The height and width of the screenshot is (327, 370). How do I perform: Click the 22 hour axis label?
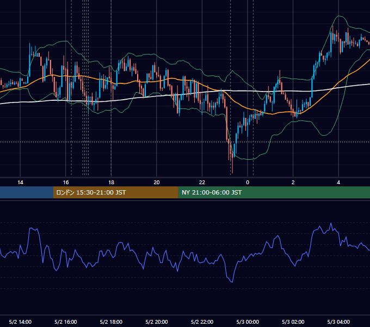click(202, 183)
